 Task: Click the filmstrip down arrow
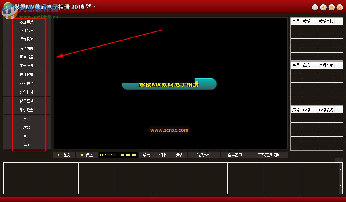pyautogui.click(x=341, y=185)
